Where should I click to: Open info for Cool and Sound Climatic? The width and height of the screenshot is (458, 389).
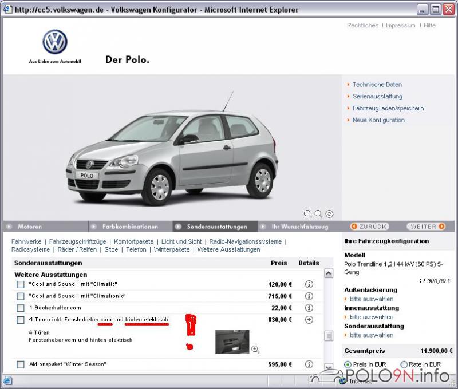pyautogui.click(x=309, y=284)
